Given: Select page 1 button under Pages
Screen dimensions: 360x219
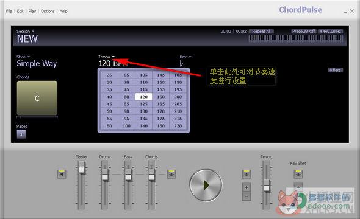Looking at the screenshot, I should pyautogui.click(x=21, y=134).
